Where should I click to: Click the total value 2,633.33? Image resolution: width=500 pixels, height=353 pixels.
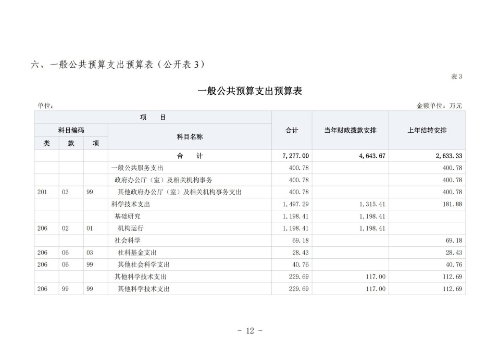pos(449,156)
